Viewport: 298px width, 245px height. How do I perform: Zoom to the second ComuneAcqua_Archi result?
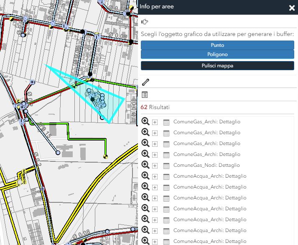(x=145, y=186)
